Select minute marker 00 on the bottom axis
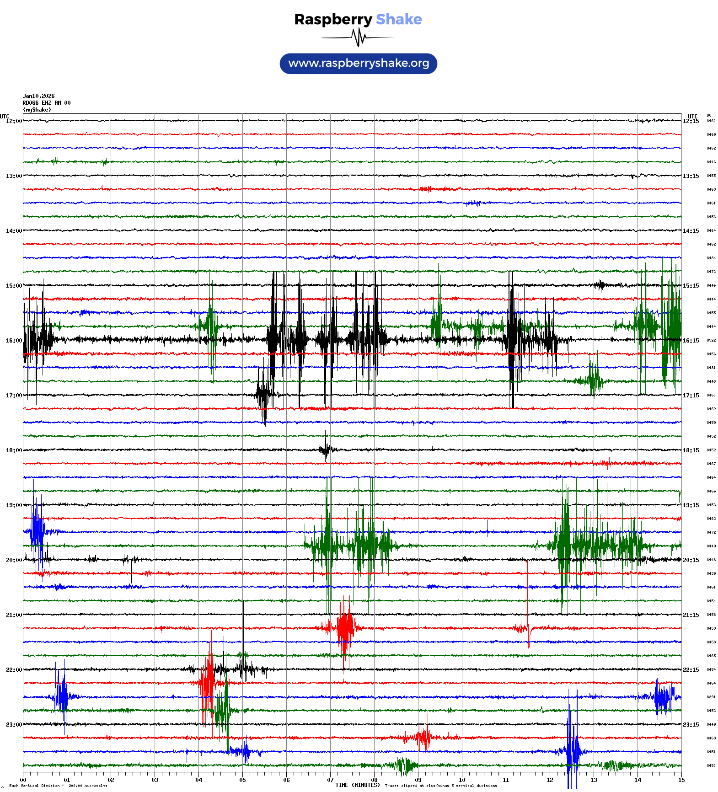 point(23,780)
